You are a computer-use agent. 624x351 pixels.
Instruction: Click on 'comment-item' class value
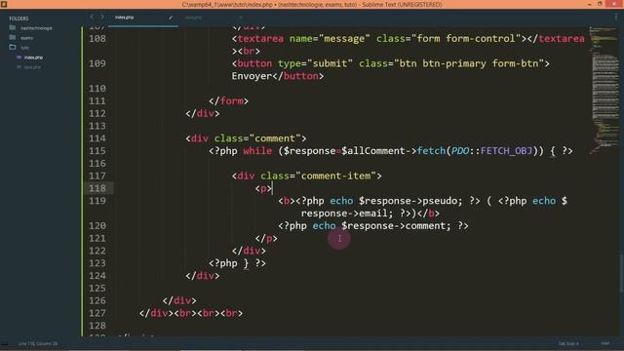335,175
